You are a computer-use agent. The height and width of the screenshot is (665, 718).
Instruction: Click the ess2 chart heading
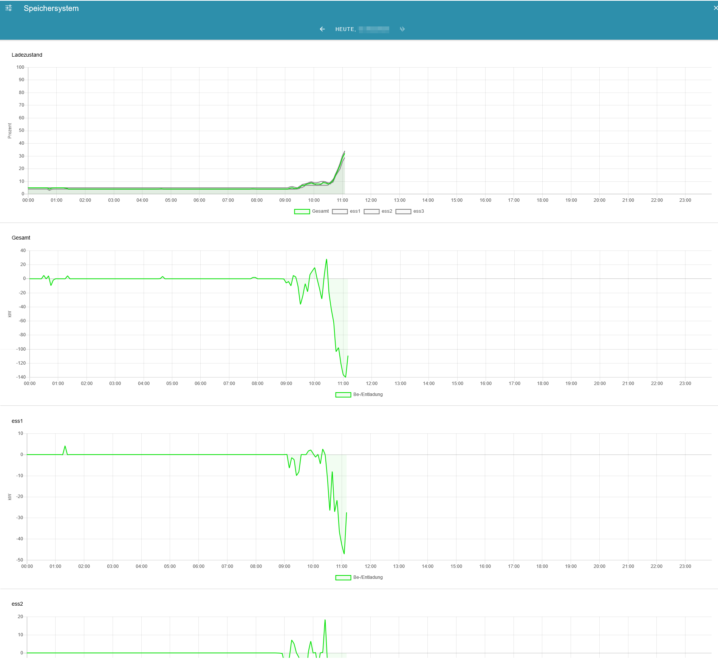[x=17, y=604]
